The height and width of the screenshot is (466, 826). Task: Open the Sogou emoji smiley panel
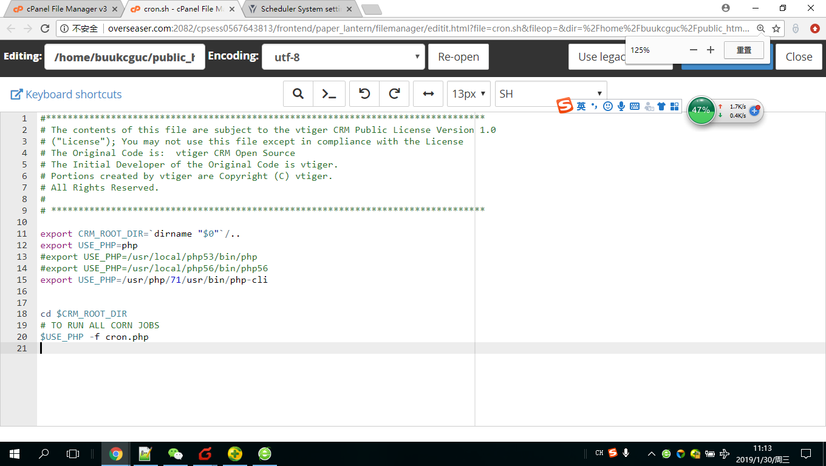tap(608, 106)
